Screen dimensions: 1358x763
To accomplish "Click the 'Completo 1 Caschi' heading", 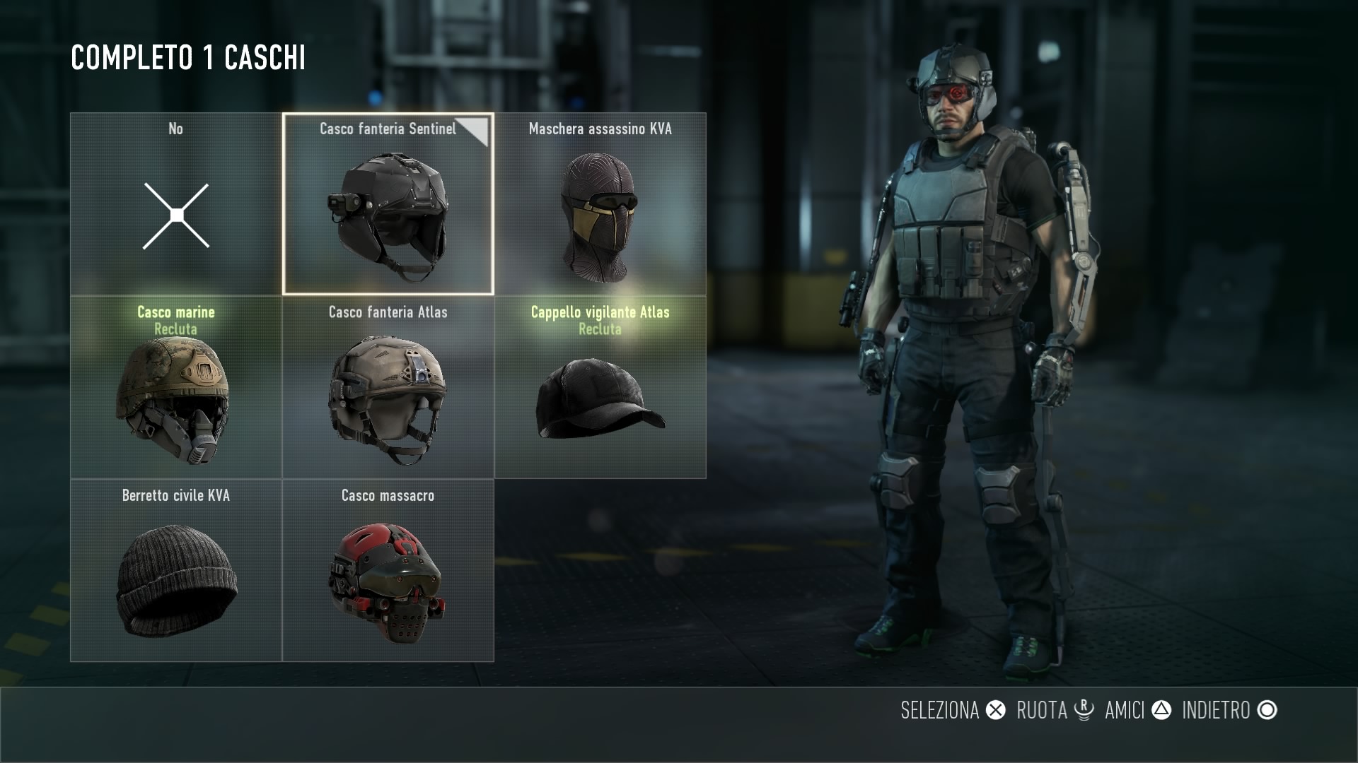I will (x=188, y=58).
